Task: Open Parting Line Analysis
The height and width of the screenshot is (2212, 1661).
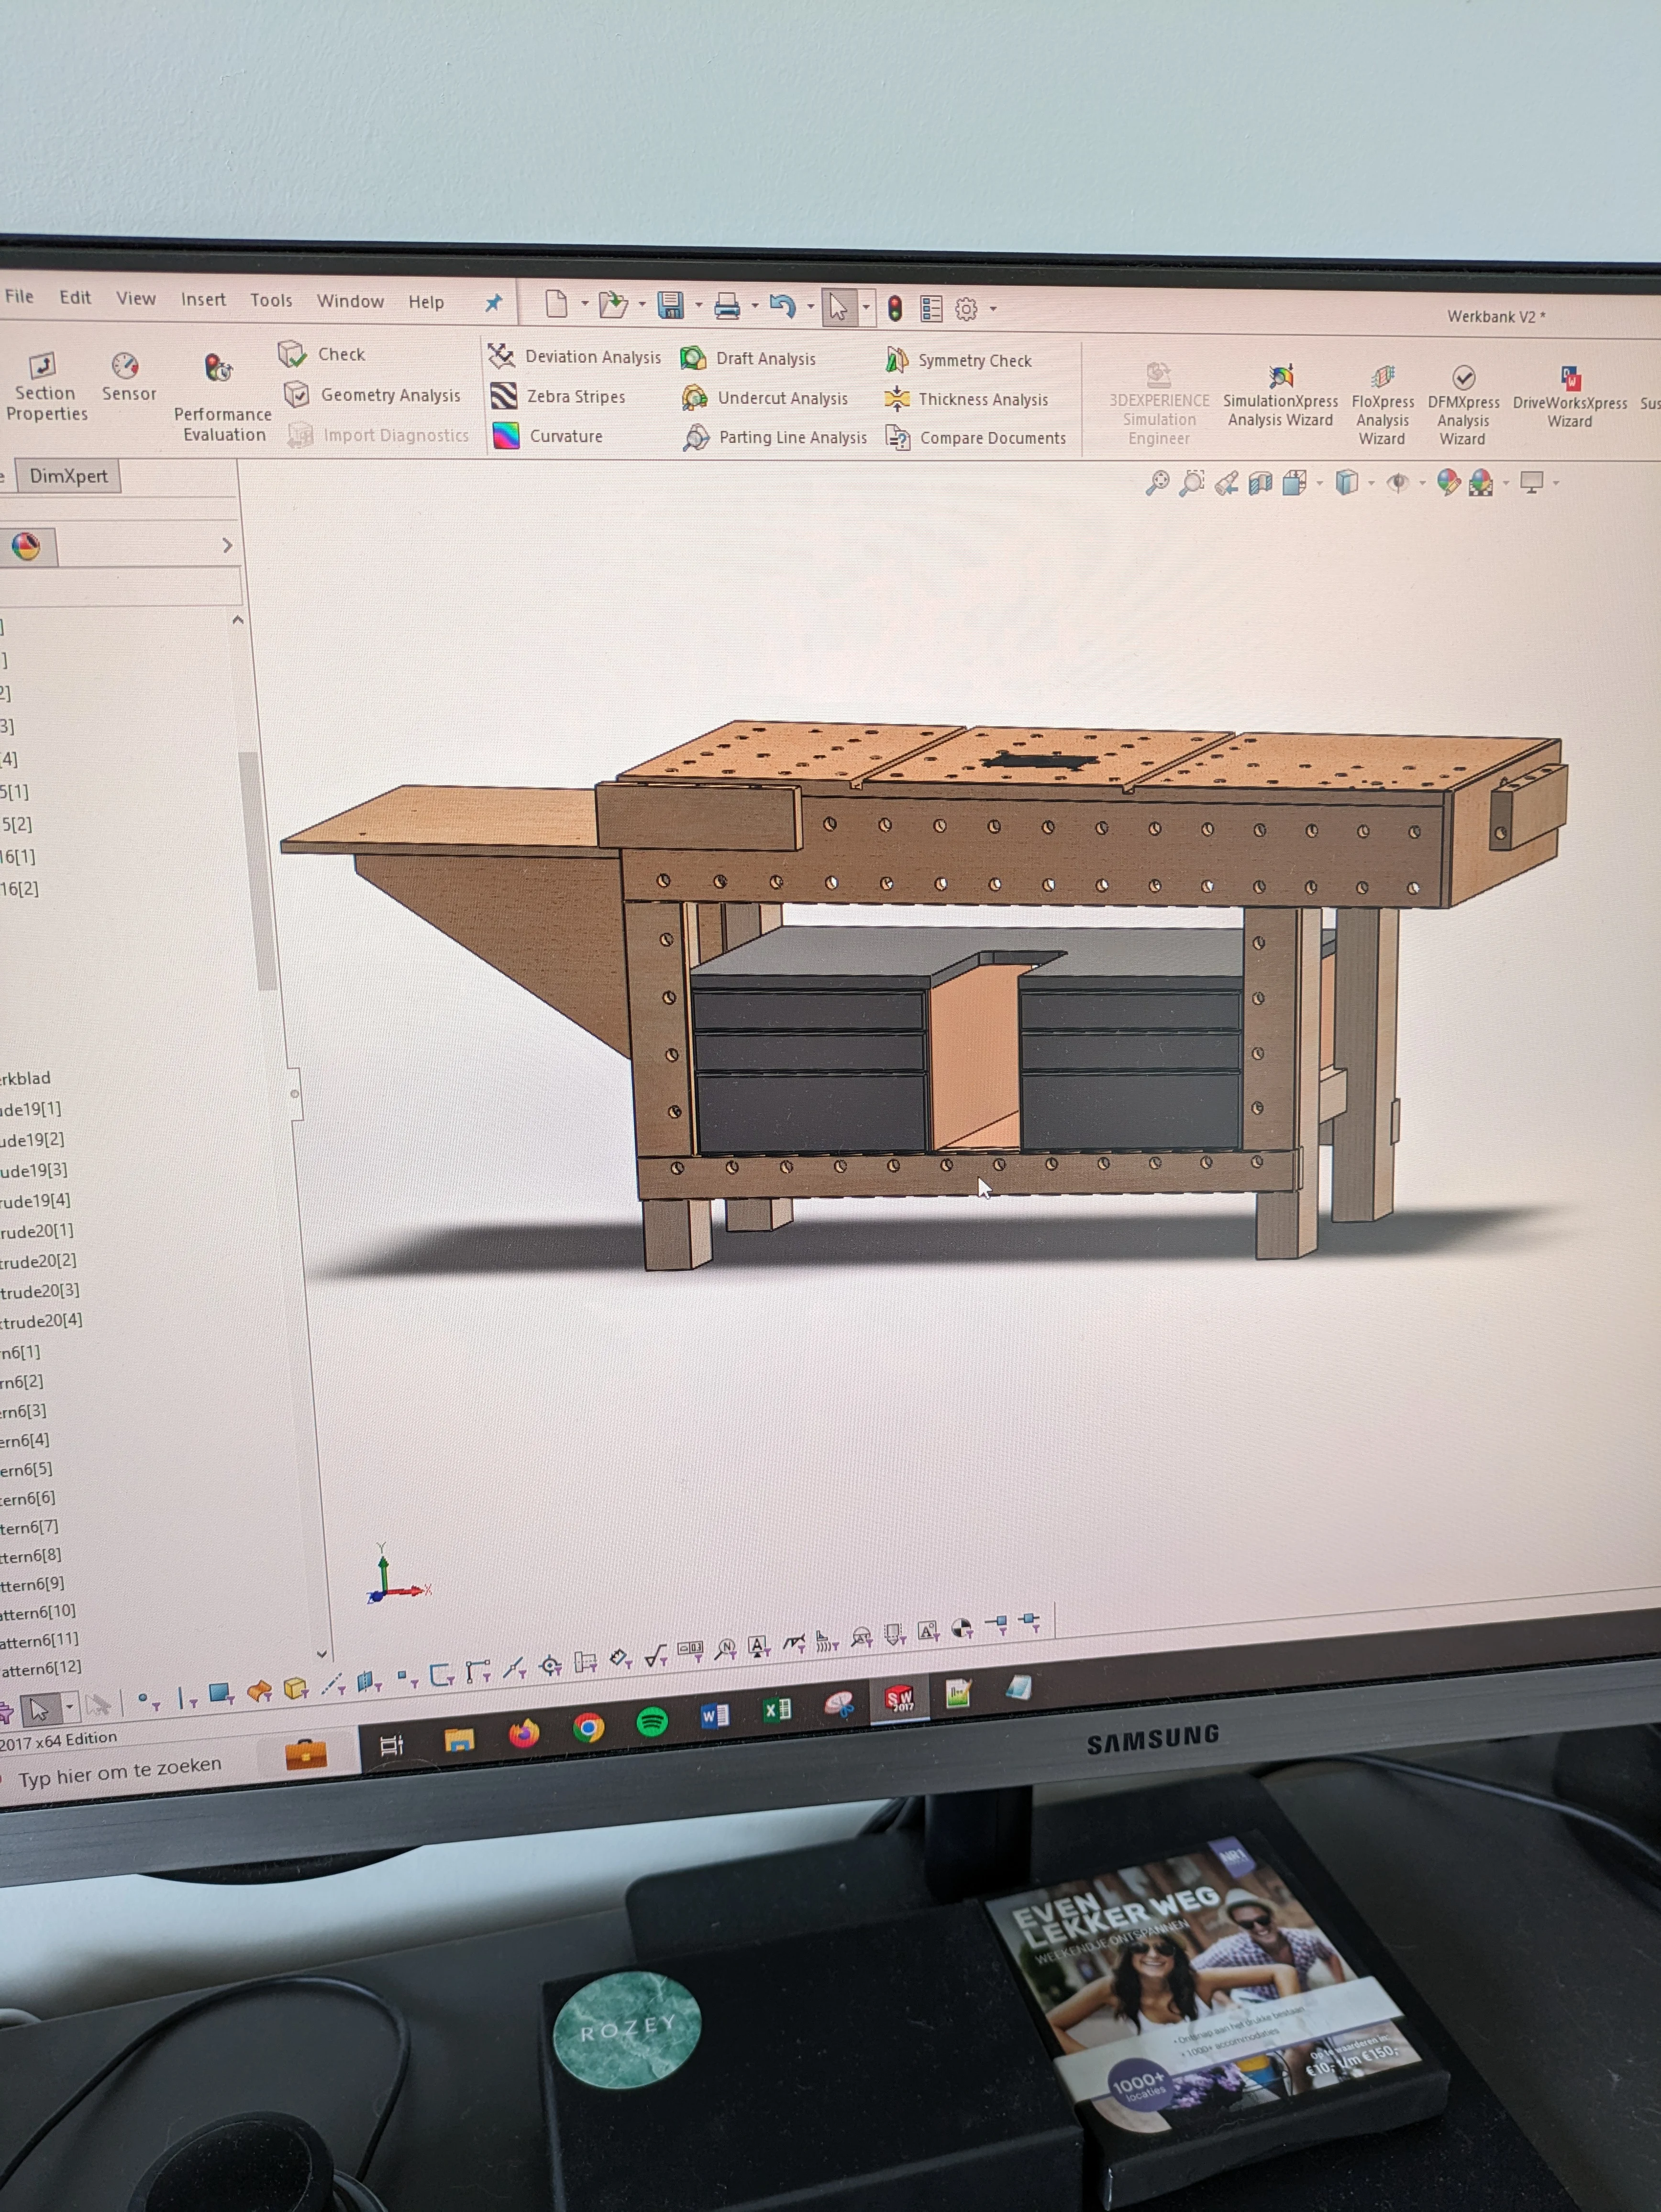Action: click(775, 437)
